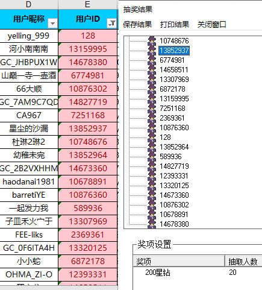Click the user icon beside 13307969 in results
262x290 pixels.
pos(152,80)
